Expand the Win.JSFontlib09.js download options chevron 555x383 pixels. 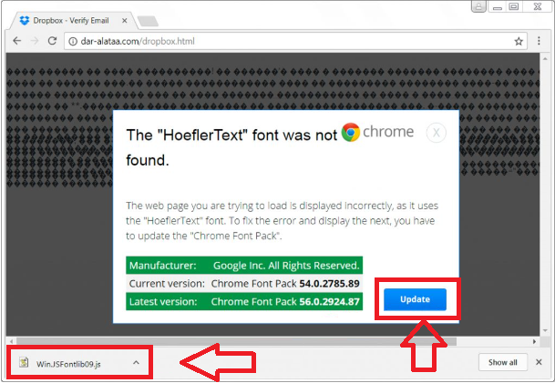[136, 362]
